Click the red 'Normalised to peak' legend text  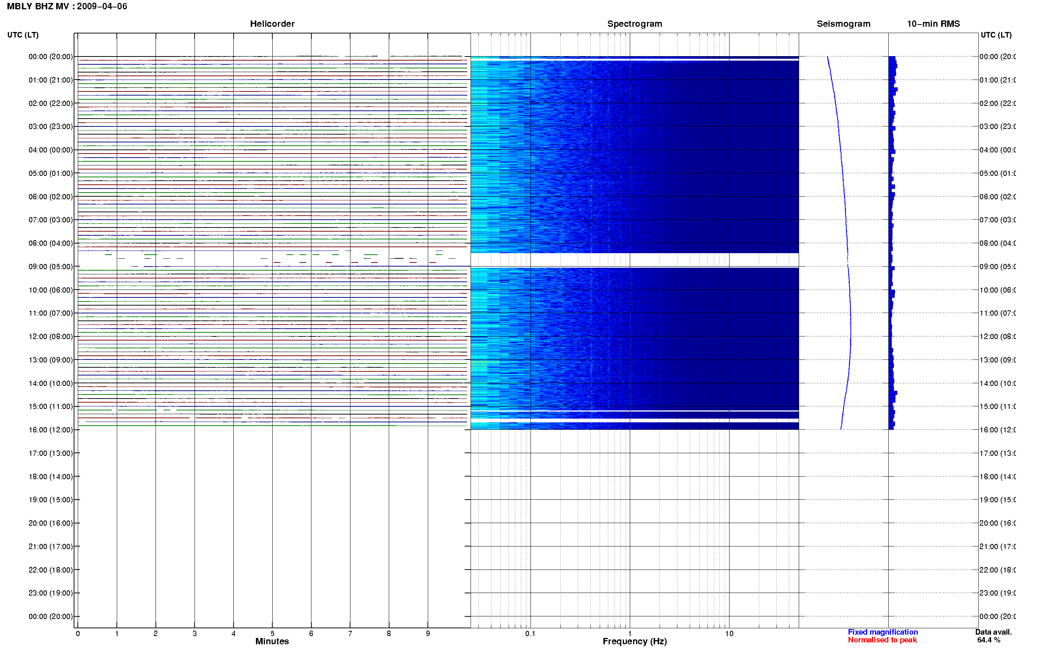[882, 640]
